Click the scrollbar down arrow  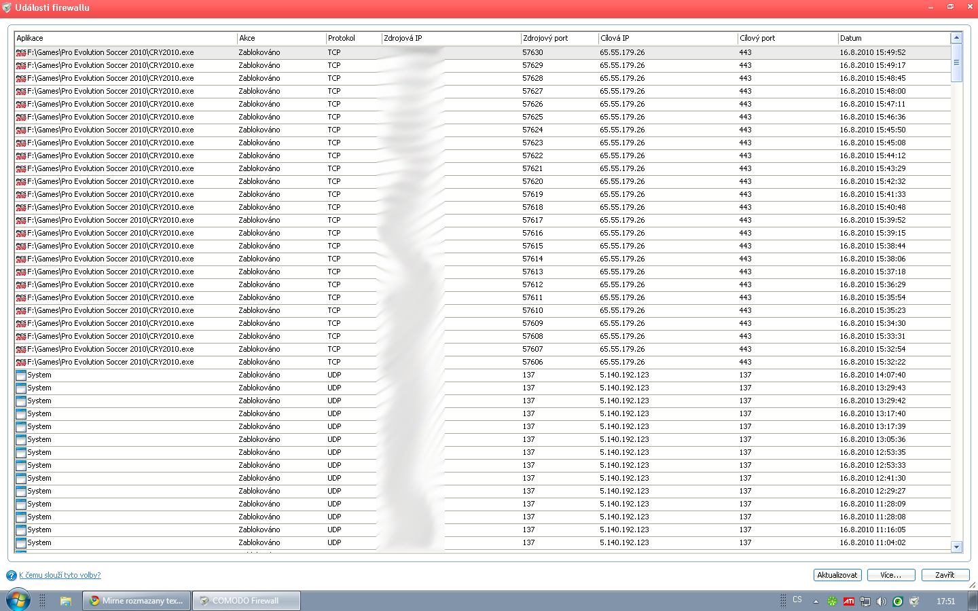(956, 547)
